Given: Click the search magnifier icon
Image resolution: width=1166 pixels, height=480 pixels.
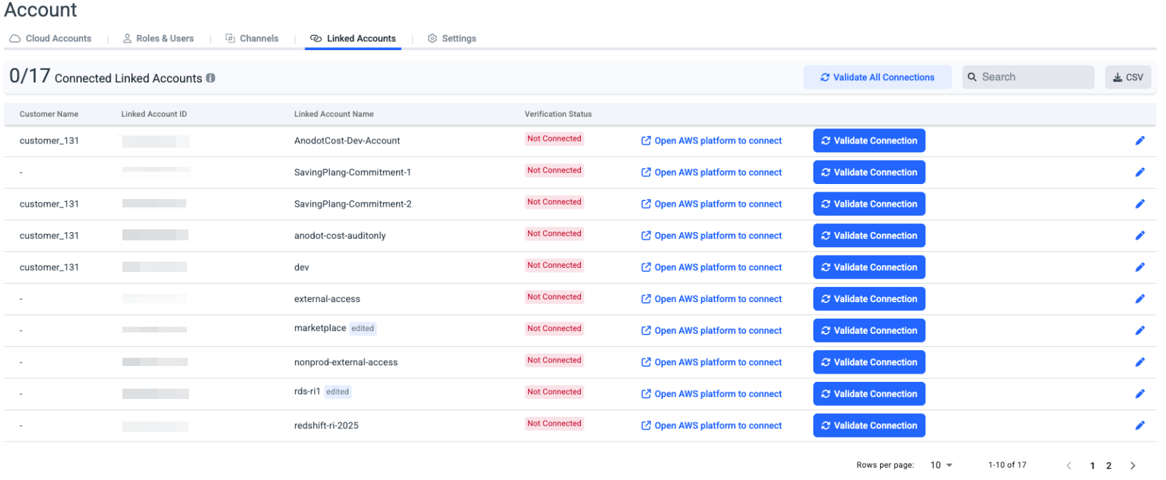Looking at the screenshot, I should coord(972,77).
